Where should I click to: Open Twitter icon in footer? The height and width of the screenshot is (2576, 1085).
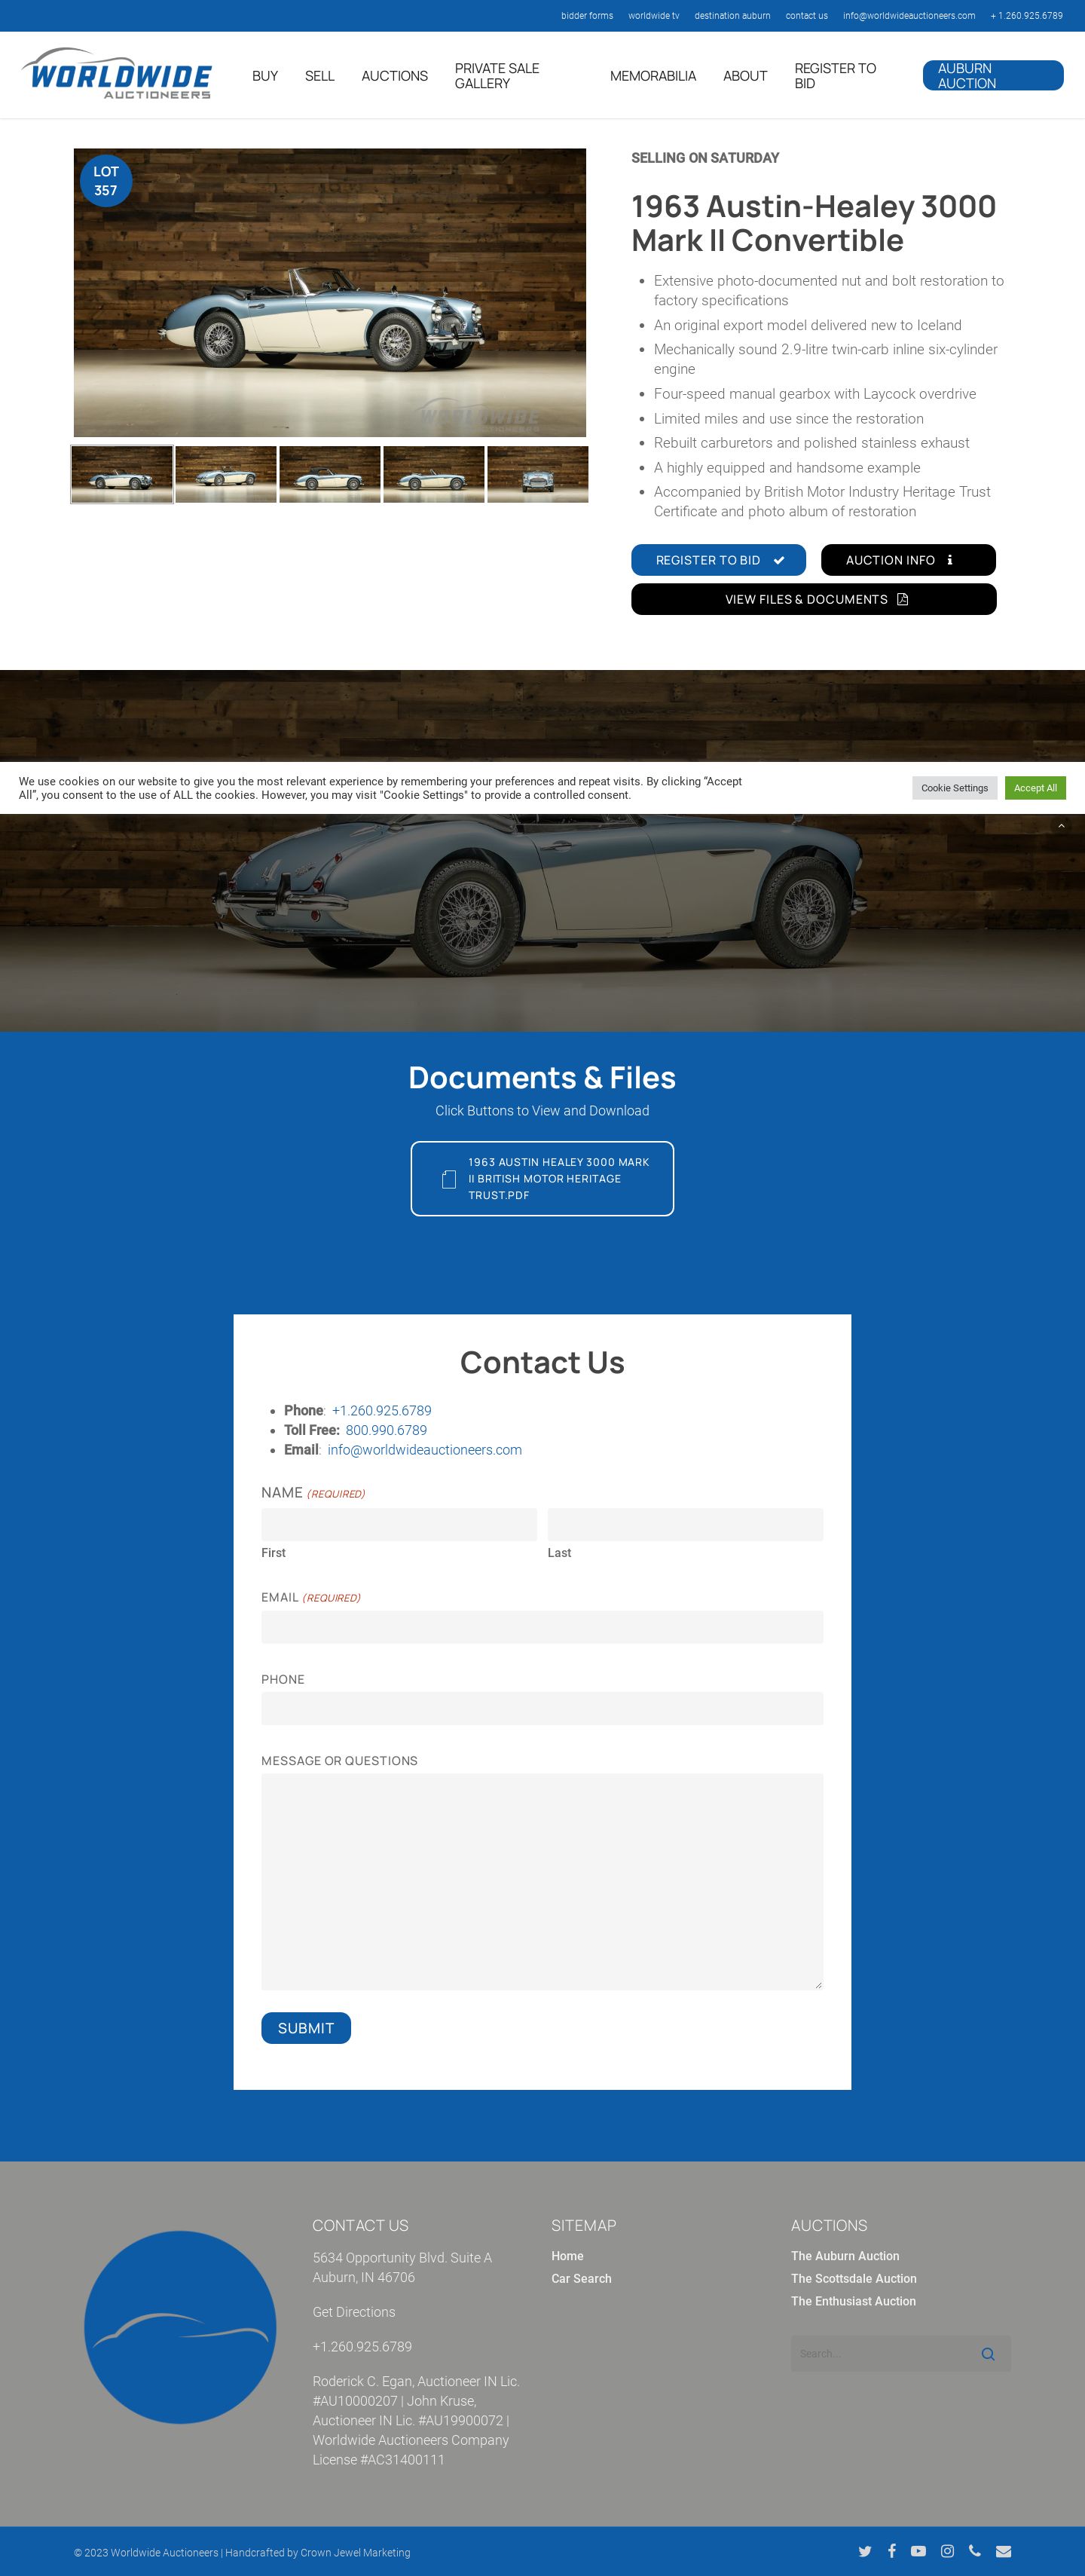click(864, 2551)
